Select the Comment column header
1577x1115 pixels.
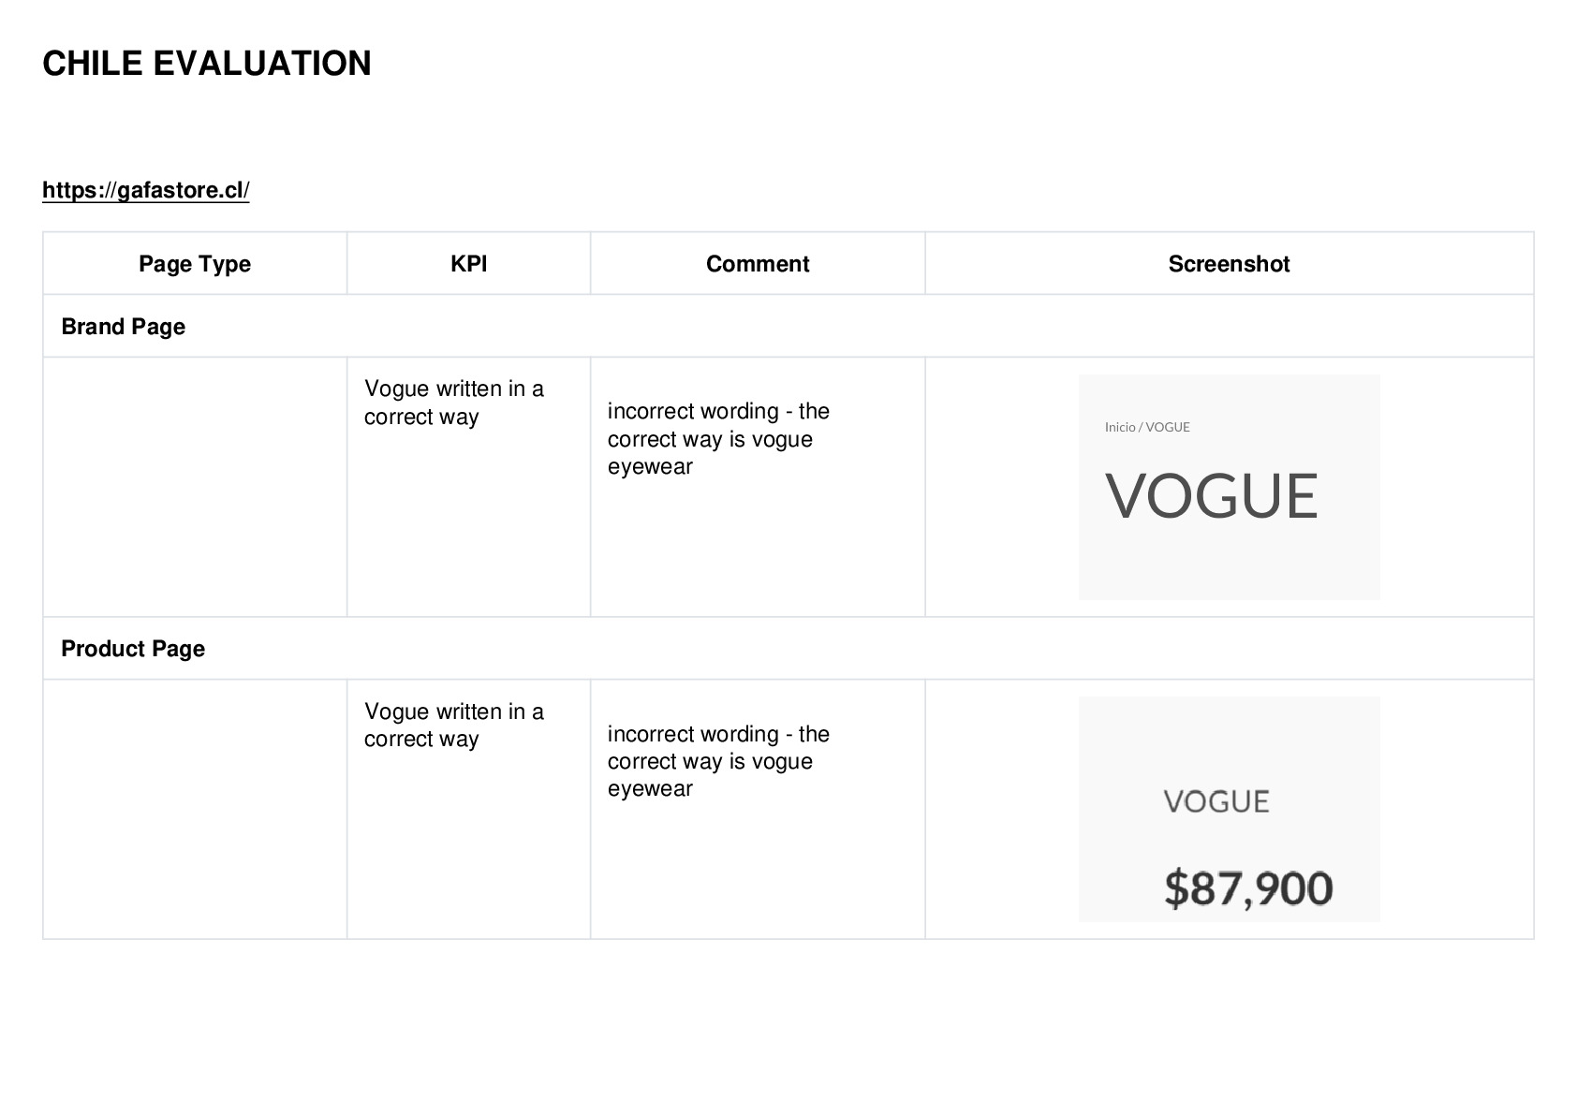[758, 264]
